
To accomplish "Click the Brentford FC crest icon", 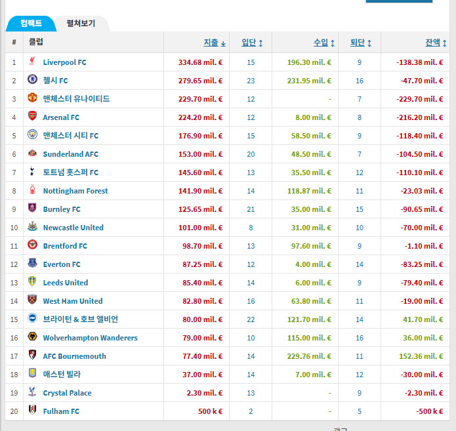I will 32,245.
